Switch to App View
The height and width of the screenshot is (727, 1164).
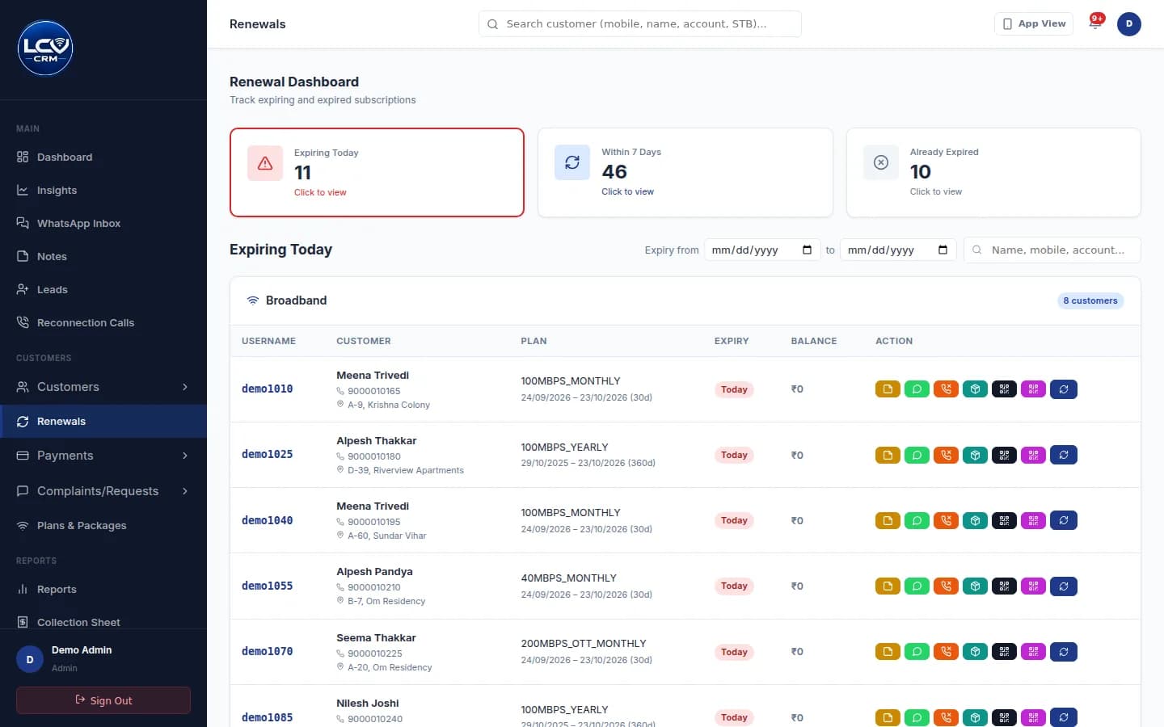[x=1034, y=24]
